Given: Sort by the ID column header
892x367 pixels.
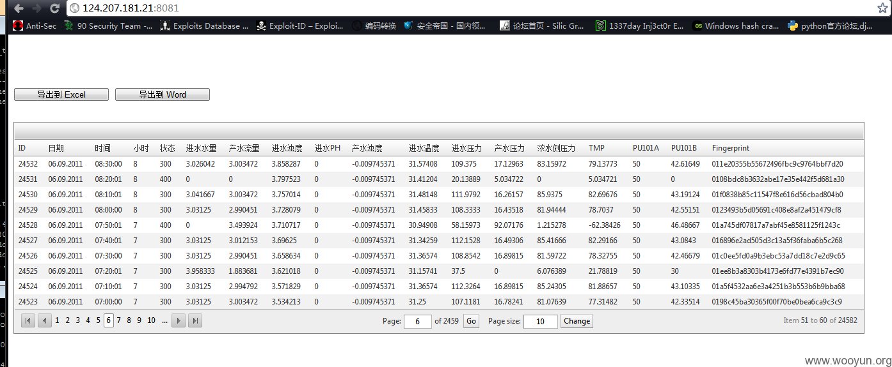Looking at the screenshot, I should (22, 148).
